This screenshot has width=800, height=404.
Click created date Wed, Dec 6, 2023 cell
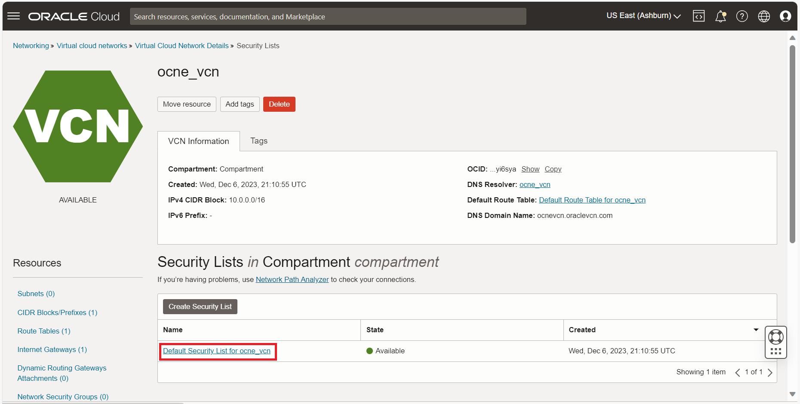tap(622, 351)
